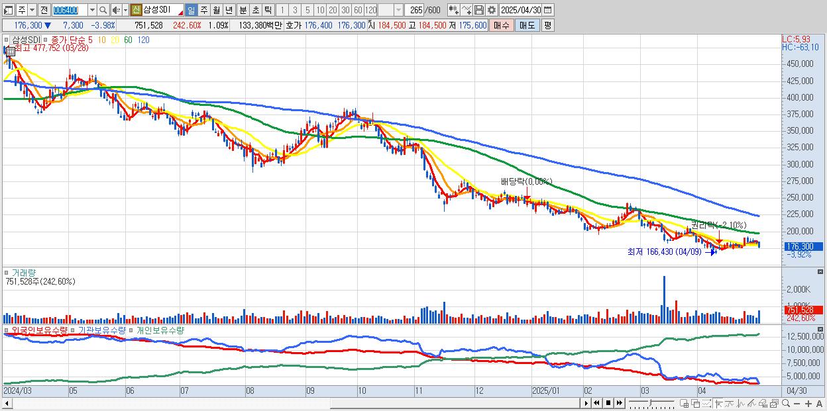Image resolution: width=827 pixels, height=411 pixels.
Task: Toggle the 외국인보유수량 indicator marker
Action: click(7, 329)
